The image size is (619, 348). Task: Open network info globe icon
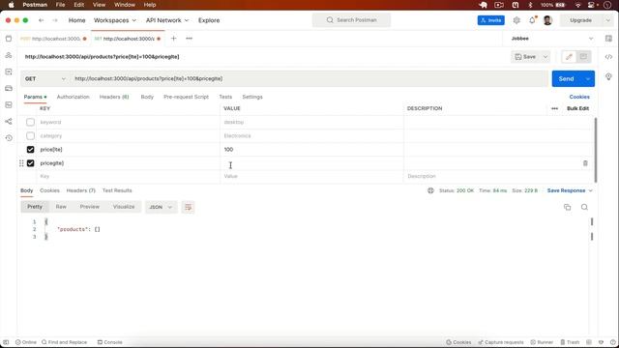(430, 190)
